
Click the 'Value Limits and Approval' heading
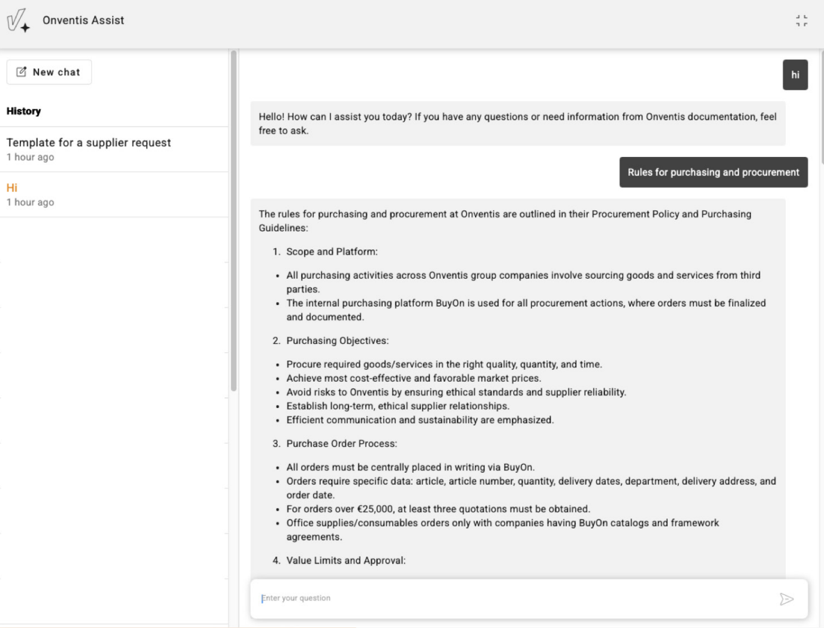[345, 560]
